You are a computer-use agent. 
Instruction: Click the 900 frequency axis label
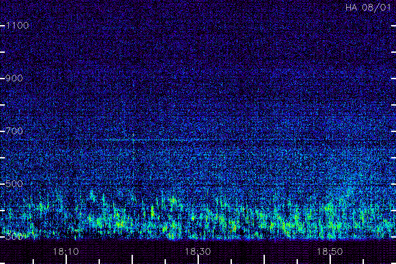[x=14, y=78]
